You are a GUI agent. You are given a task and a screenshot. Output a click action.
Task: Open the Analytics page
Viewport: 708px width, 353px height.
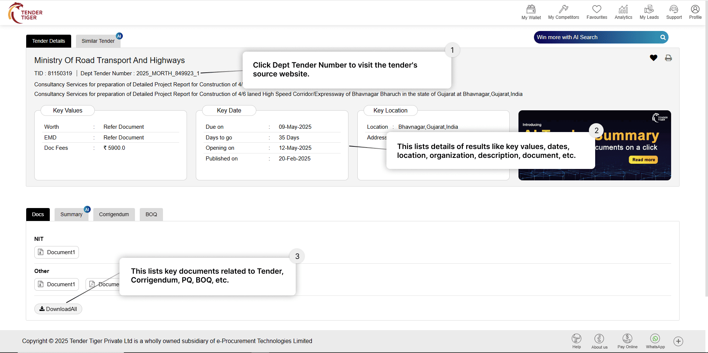point(623,12)
